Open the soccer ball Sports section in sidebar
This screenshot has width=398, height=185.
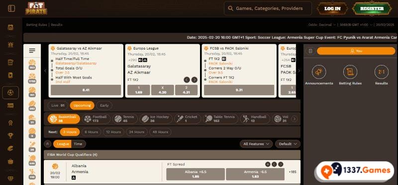10,93
